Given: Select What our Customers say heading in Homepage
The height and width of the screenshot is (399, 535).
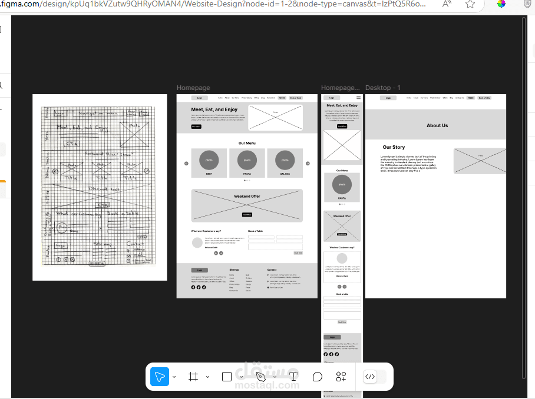Looking at the screenshot, I should click(x=206, y=231).
